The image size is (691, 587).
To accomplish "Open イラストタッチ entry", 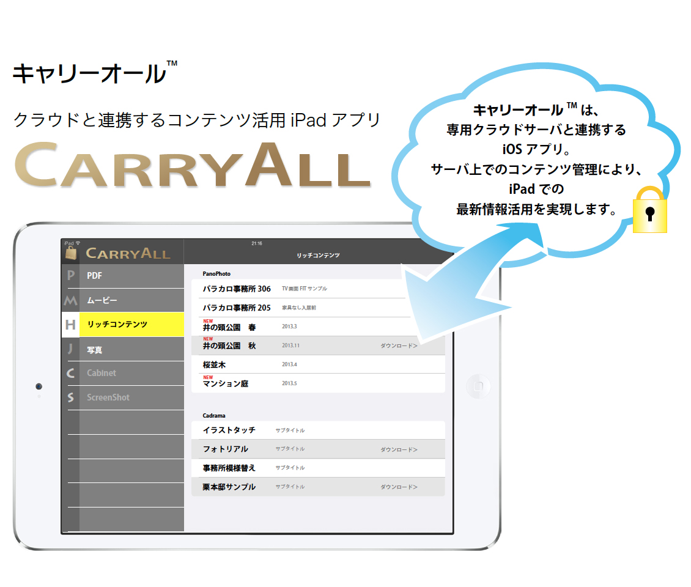I will (318, 430).
